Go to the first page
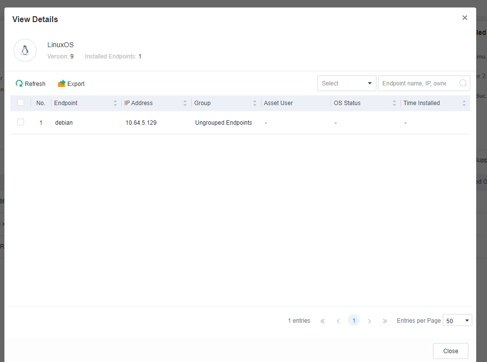The image size is (487, 362). pos(322,321)
